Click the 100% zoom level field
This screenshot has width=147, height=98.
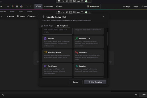point(143,95)
